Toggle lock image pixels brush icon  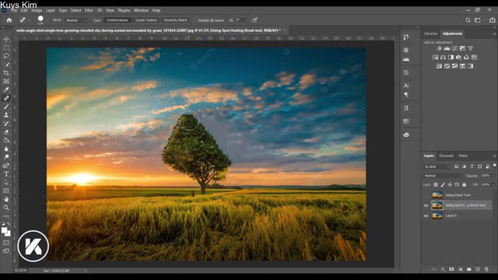pos(443,184)
